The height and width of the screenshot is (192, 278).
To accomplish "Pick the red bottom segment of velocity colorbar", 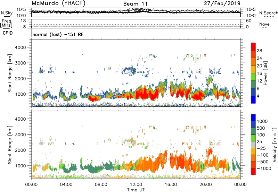I will [x=253, y=172].
